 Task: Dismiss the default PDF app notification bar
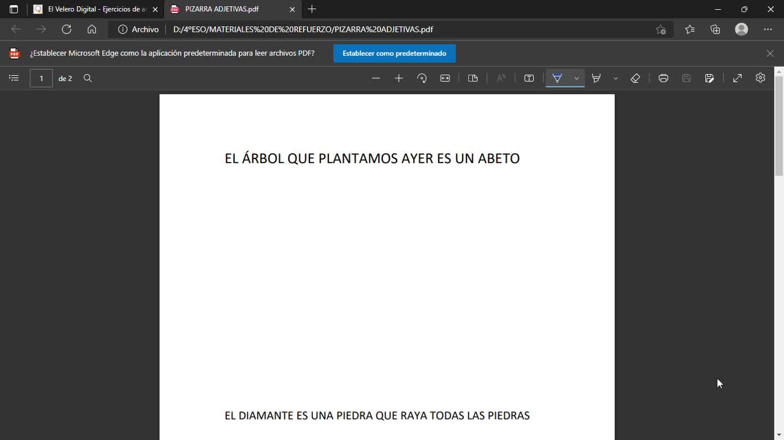[770, 54]
